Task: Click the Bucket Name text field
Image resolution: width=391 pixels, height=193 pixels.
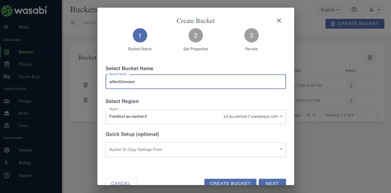Action: coord(196,82)
